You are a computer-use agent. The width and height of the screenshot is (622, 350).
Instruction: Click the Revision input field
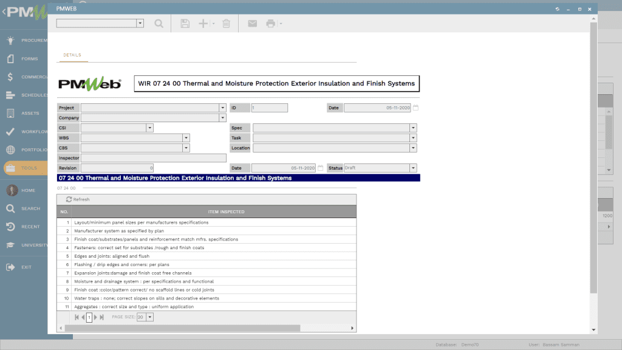pos(117,168)
